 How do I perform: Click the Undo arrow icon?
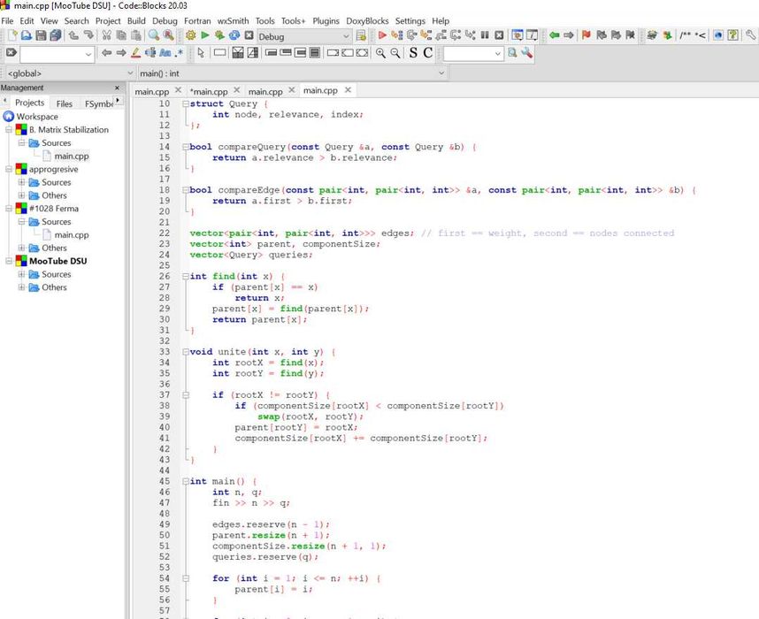[73, 35]
